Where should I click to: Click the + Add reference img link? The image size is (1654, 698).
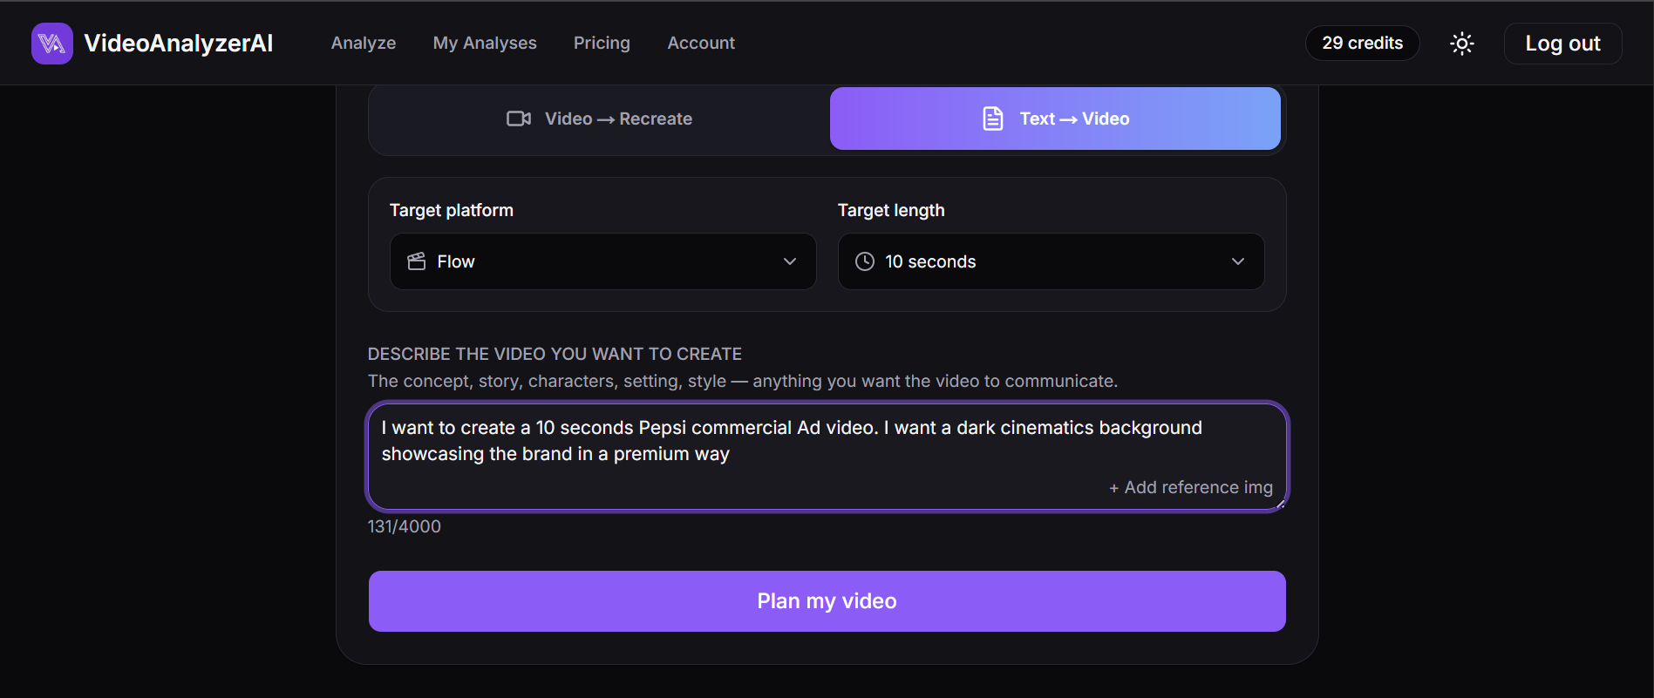[x=1191, y=487]
